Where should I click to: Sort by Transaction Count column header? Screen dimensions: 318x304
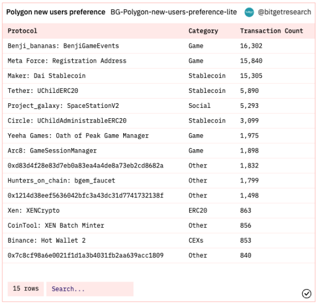(272, 31)
